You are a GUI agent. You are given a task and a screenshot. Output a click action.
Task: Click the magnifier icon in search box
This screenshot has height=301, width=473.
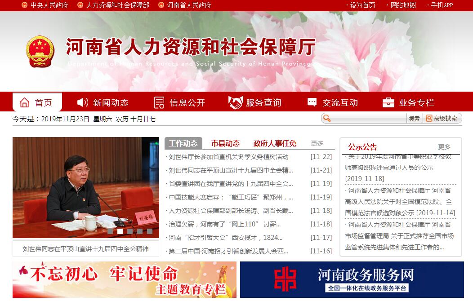(x=327, y=119)
